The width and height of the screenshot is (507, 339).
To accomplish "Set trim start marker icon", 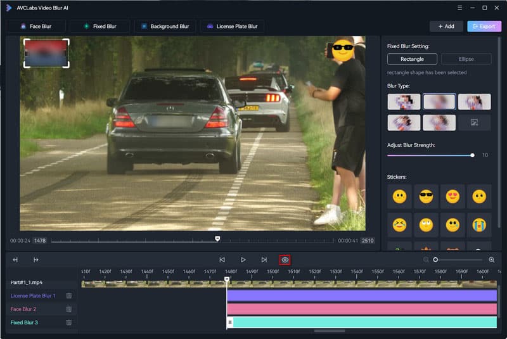I will click(15, 260).
